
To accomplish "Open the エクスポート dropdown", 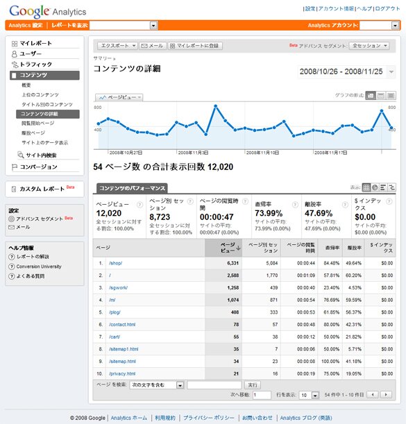I will coord(117,46).
